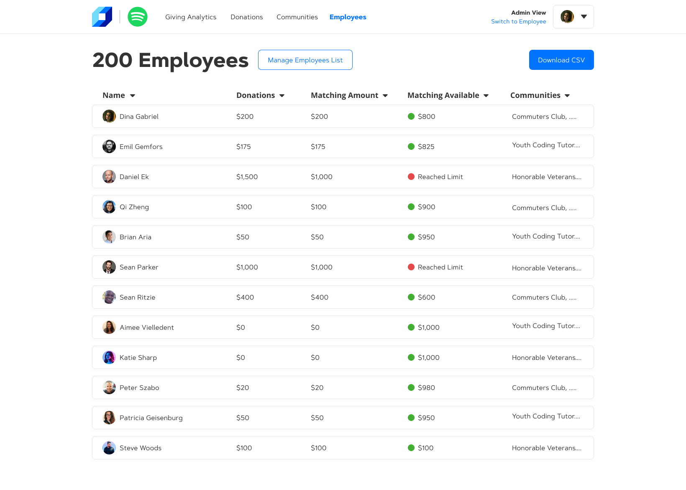Click Manage Employees List button
Viewport: 686px width, 490px height.
305,60
